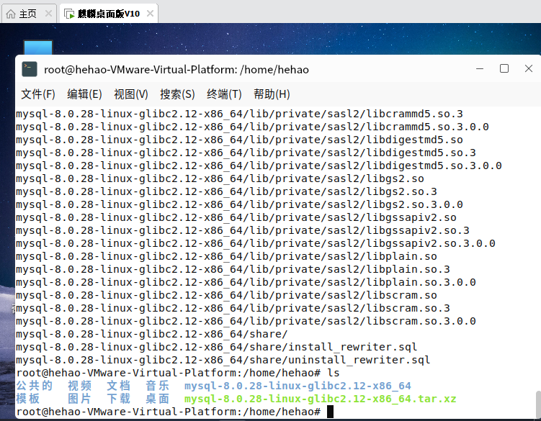
Task: Click the VM icon on 麒麟桌面版V10 tab
Action: [x=69, y=14]
